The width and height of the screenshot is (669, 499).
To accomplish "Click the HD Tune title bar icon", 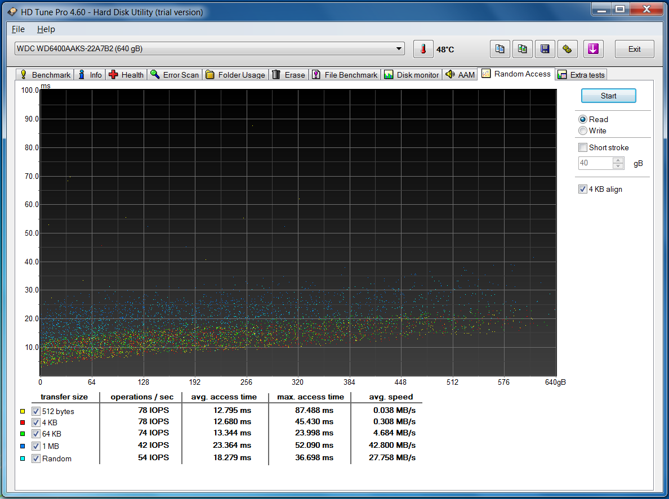I will [12, 12].
